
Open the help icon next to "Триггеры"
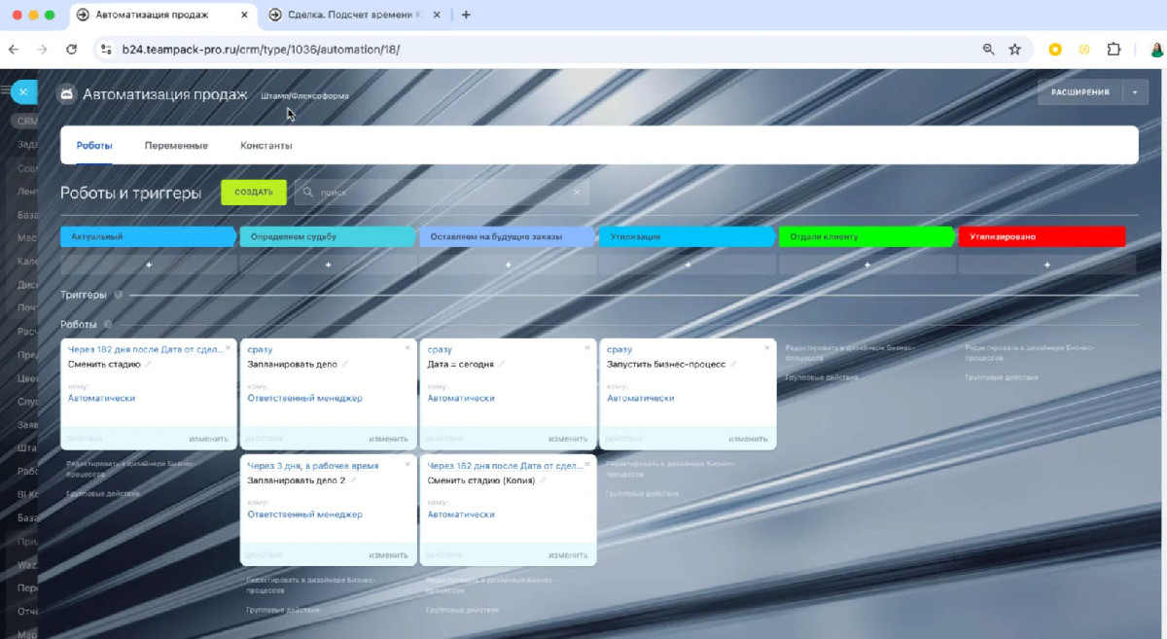point(119,295)
